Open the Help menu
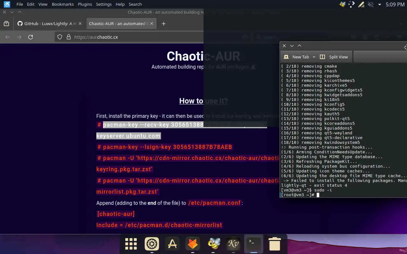This screenshot has width=407, height=254. click(x=120, y=4)
